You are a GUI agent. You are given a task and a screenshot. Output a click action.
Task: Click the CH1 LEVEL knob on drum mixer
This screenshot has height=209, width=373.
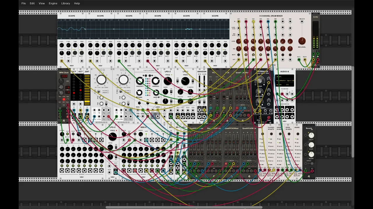tap(239, 41)
